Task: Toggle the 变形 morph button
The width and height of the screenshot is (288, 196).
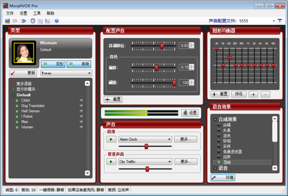Action: coord(53,64)
